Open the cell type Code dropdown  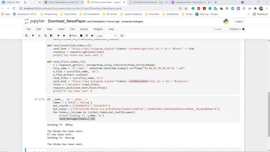click(x=106, y=36)
